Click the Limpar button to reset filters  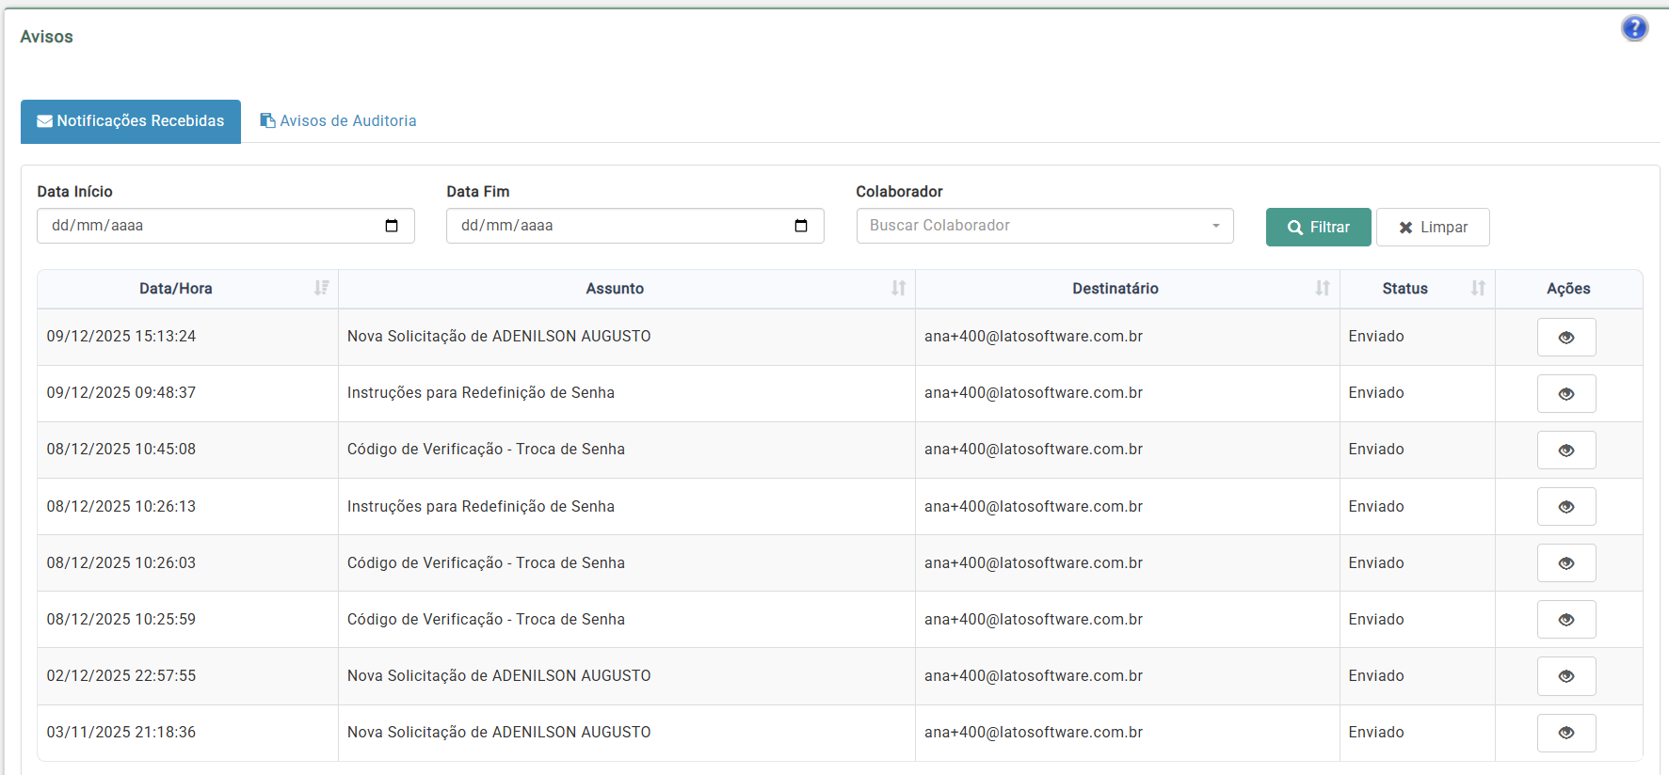click(1432, 228)
